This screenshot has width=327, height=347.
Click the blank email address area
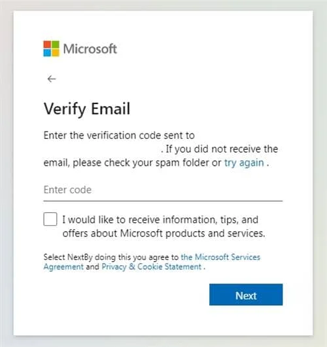tap(102, 149)
